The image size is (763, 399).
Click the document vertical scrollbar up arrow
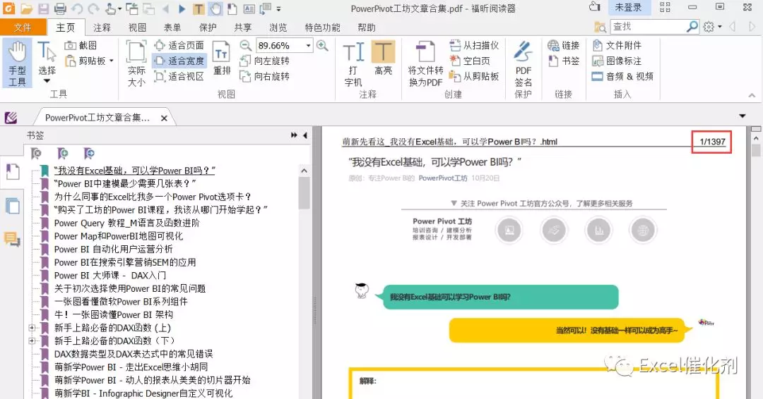tap(756, 138)
